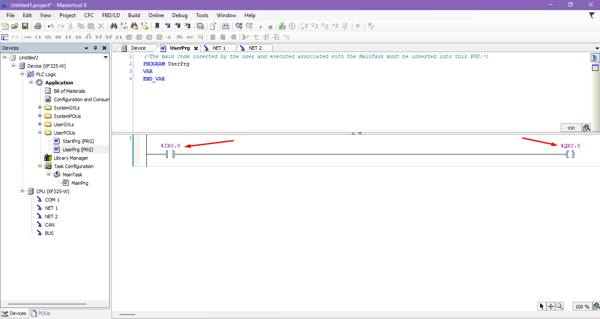Screen dimensions: 600x319
Task: Click the 100 % zoom level box
Action: [582, 307]
